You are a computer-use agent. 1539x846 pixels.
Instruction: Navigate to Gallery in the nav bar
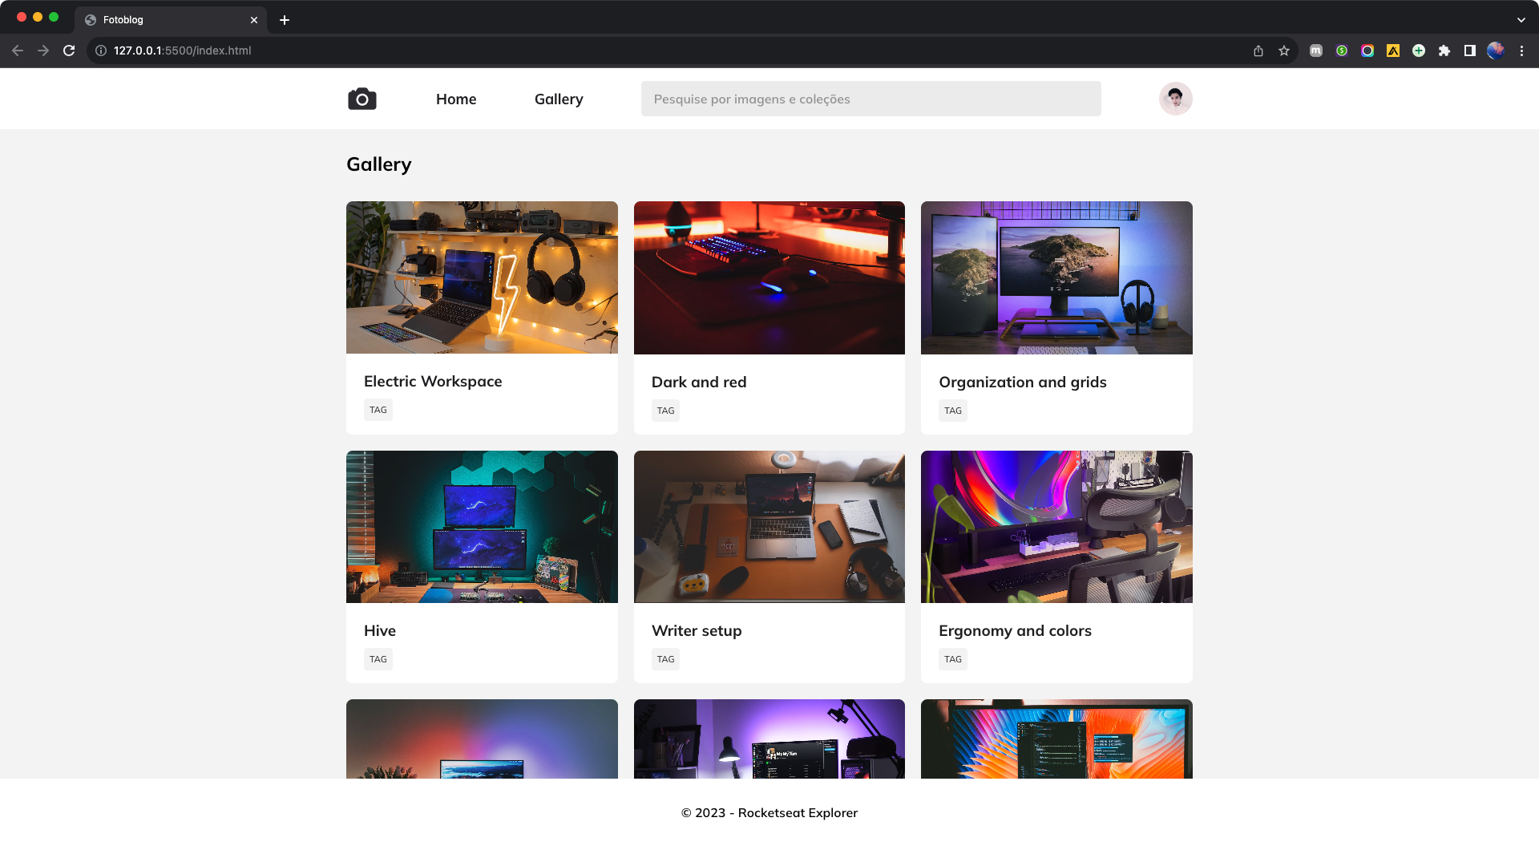[559, 99]
